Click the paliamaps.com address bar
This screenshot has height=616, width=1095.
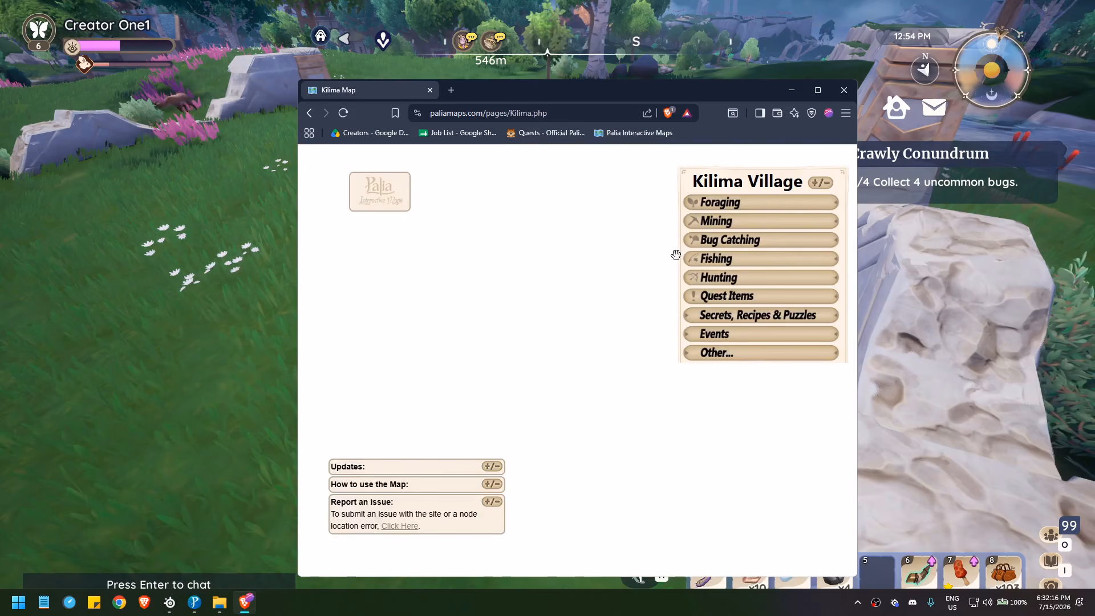530,113
